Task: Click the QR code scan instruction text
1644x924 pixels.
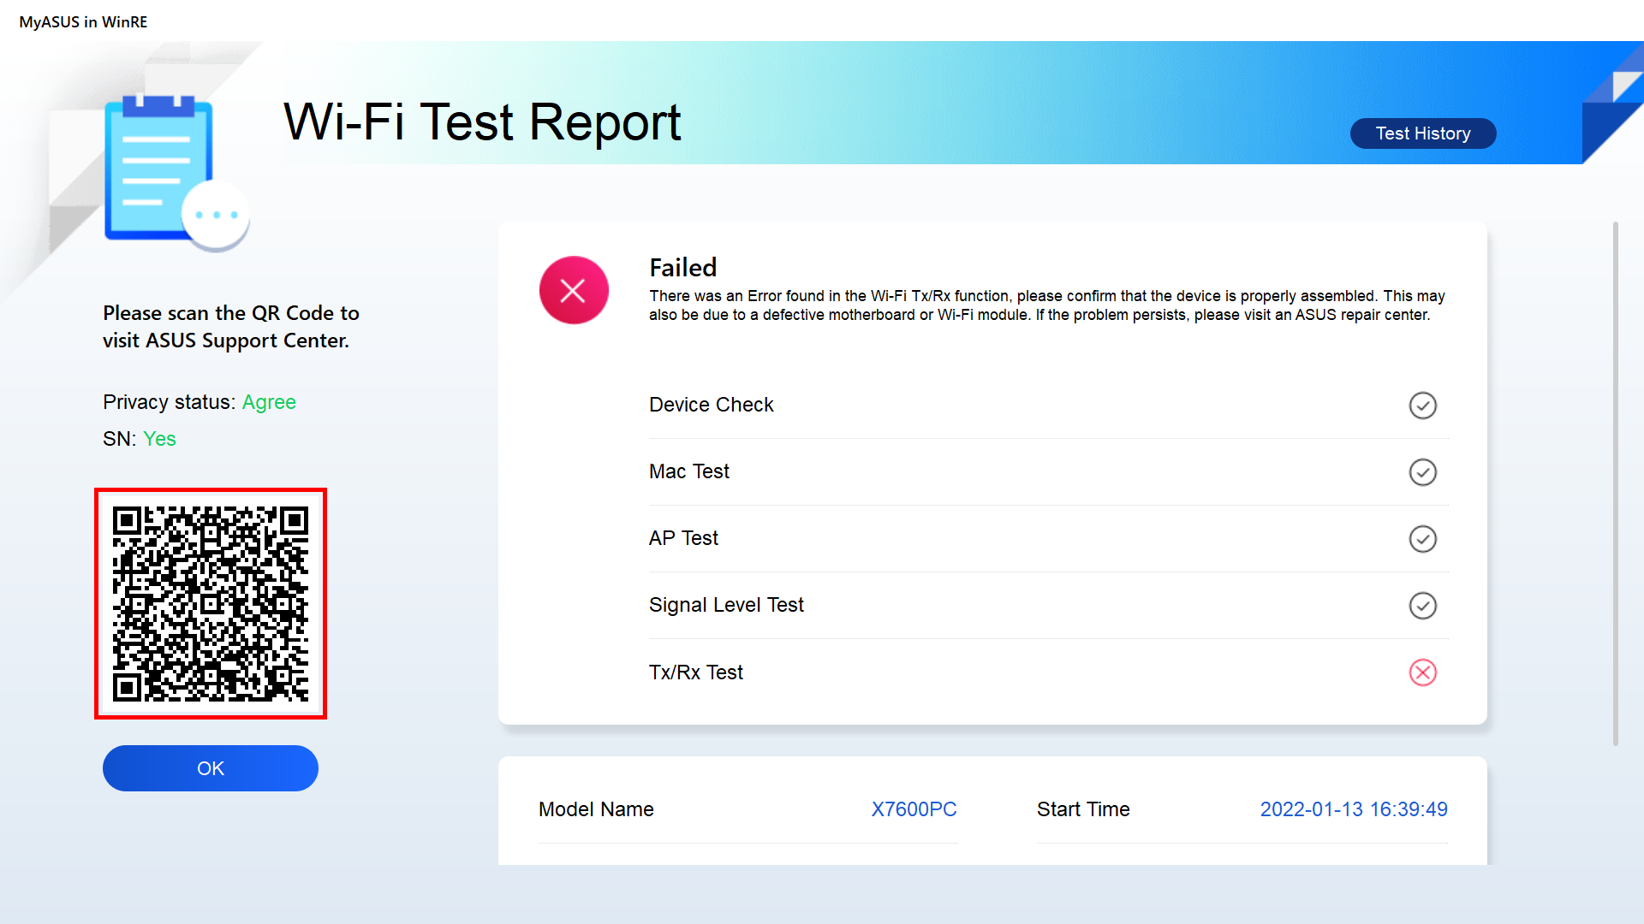Action: click(231, 327)
